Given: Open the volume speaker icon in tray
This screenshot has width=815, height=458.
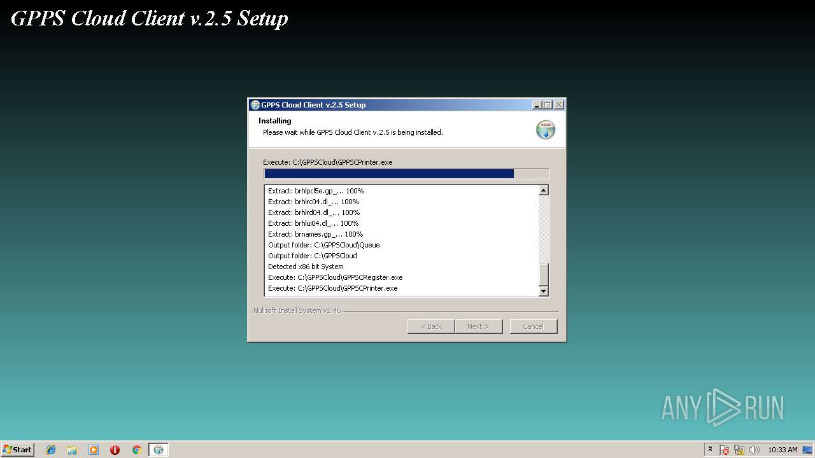Looking at the screenshot, I should (755, 450).
